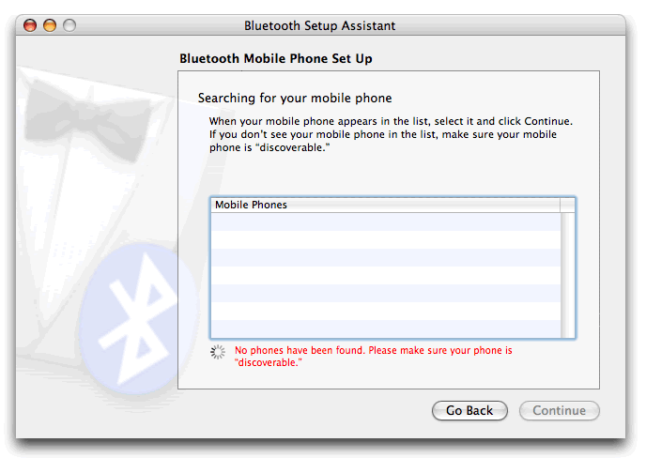The height and width of the screenshot is (458, 646).
Task: Click the "Searching for your mobile phone" label
Action: coord(295,98)
